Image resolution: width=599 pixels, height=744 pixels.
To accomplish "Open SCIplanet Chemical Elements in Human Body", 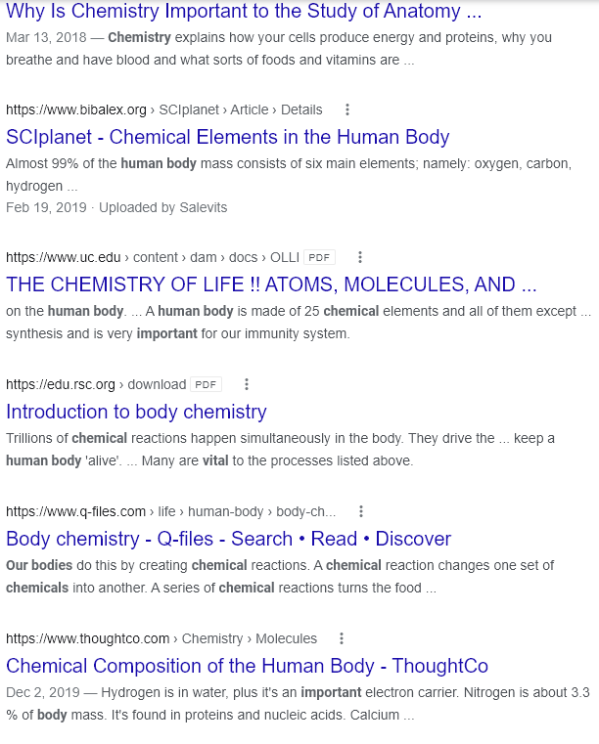I will 227,137.
